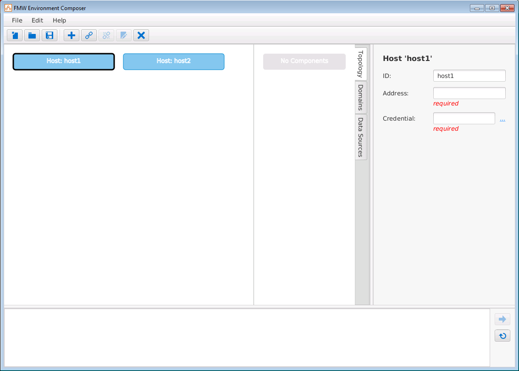519x371 pixels.
Task: Click the unlink broken chain icon
Action: pos(106,35)
